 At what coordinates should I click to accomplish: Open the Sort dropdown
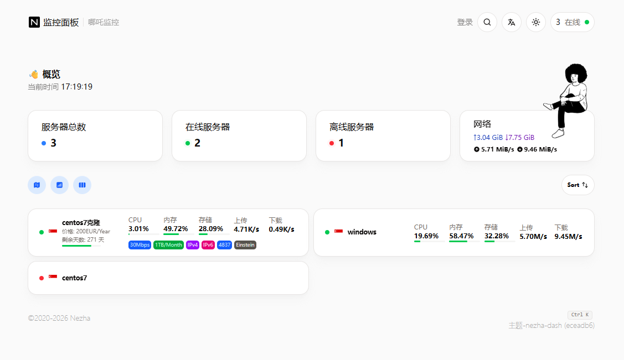point(577,185)
